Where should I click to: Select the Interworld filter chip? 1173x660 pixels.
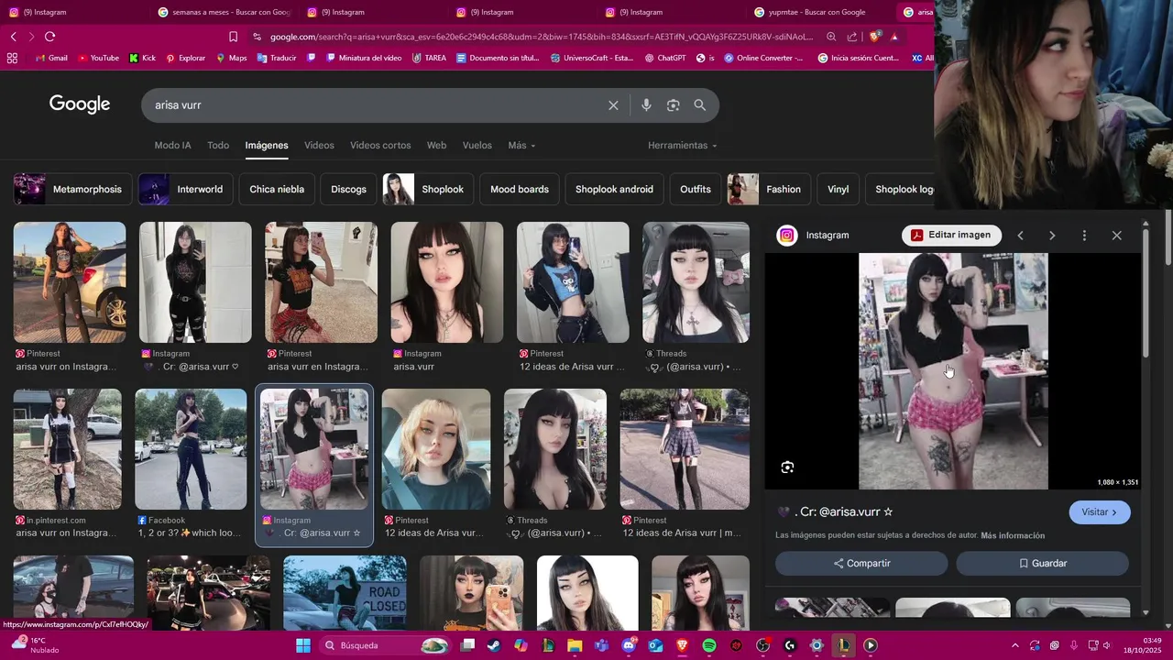pos(184,190)
